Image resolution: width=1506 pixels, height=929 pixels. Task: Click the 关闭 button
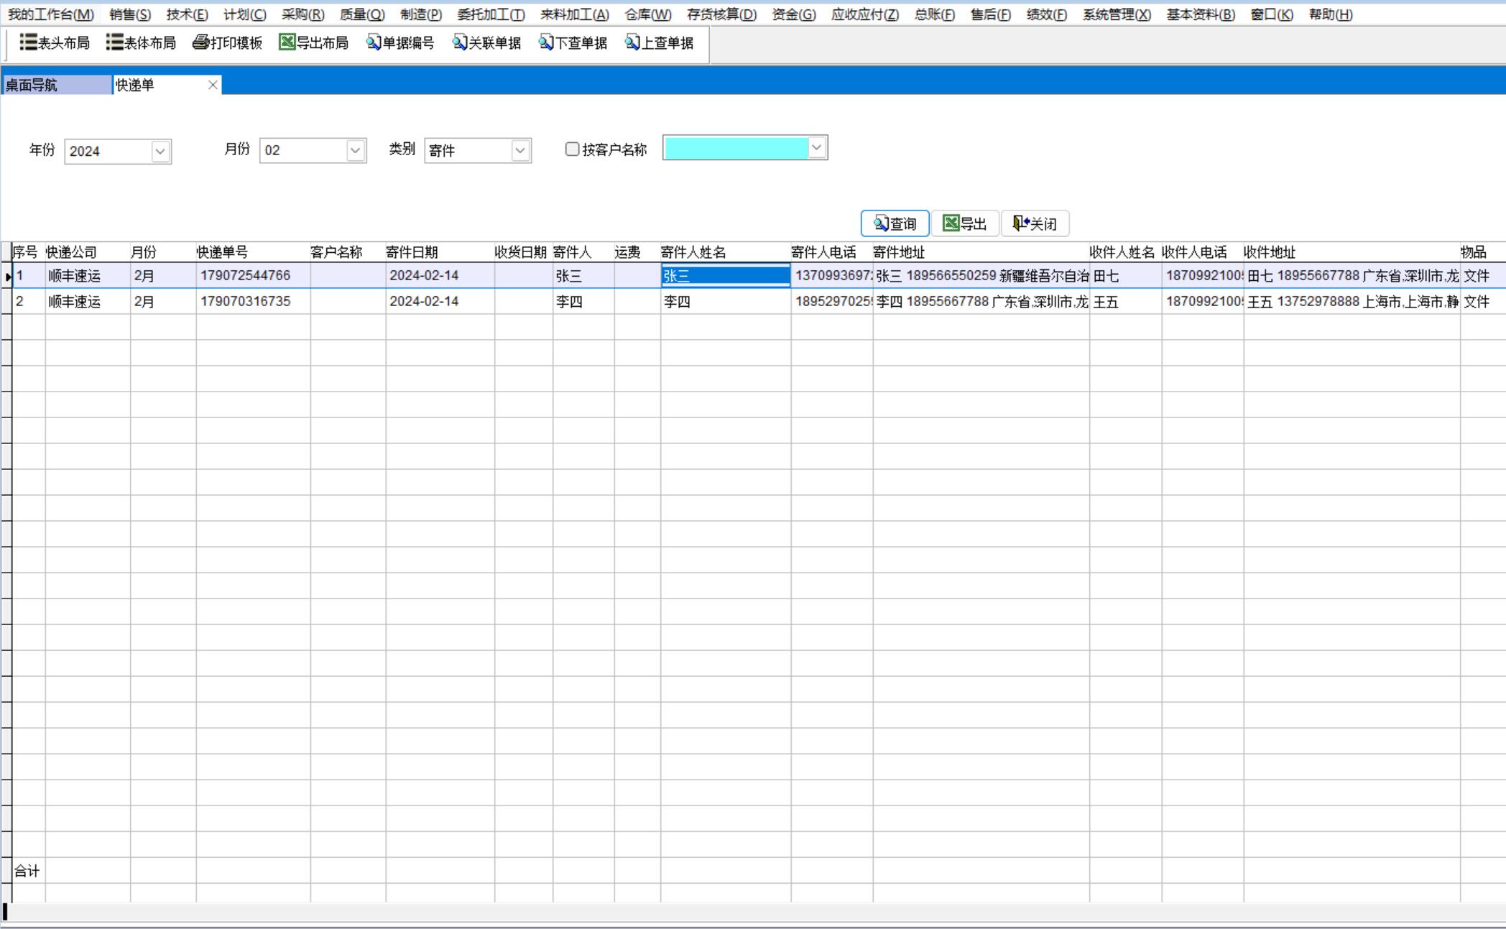(x=1035, y=223)
